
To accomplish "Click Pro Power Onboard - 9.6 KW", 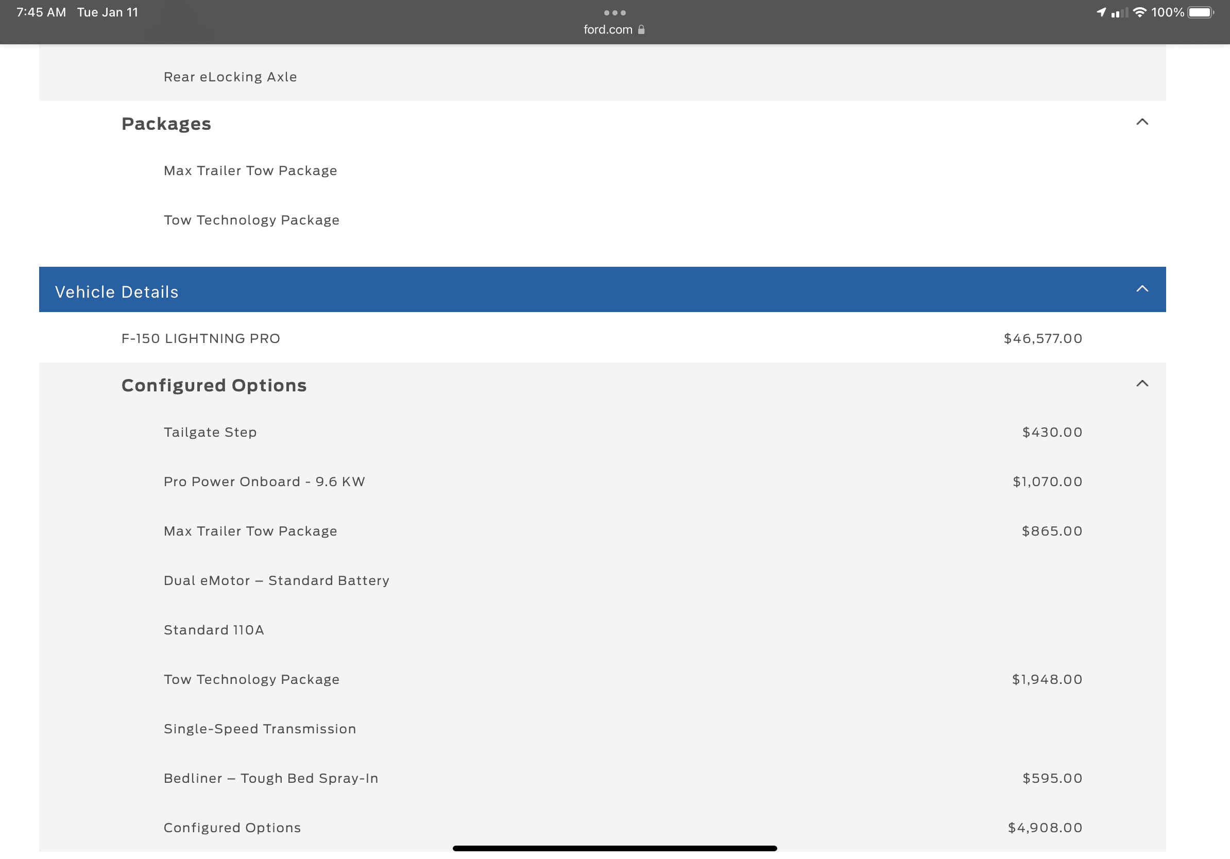I will tap(264, 482).
